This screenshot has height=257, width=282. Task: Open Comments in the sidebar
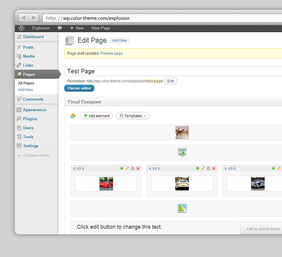[x=37, y=99]
